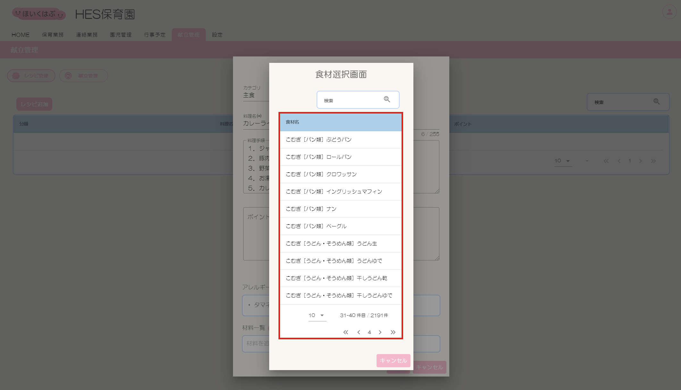Open the 献立管理 menu tab
This screenshot has height=390, width=681.
click(189, 35)
